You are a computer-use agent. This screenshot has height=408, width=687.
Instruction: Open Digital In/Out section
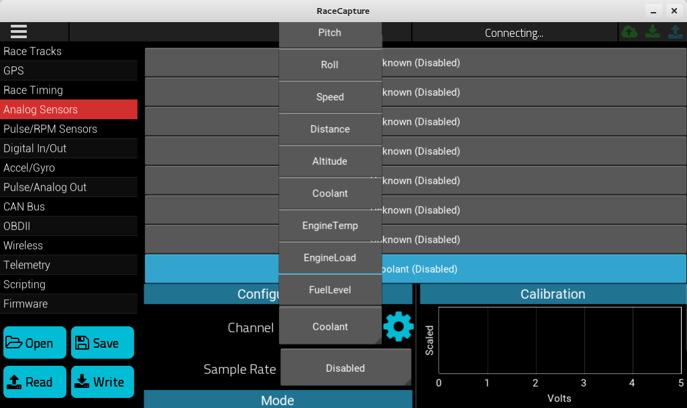tap(69, 148)
